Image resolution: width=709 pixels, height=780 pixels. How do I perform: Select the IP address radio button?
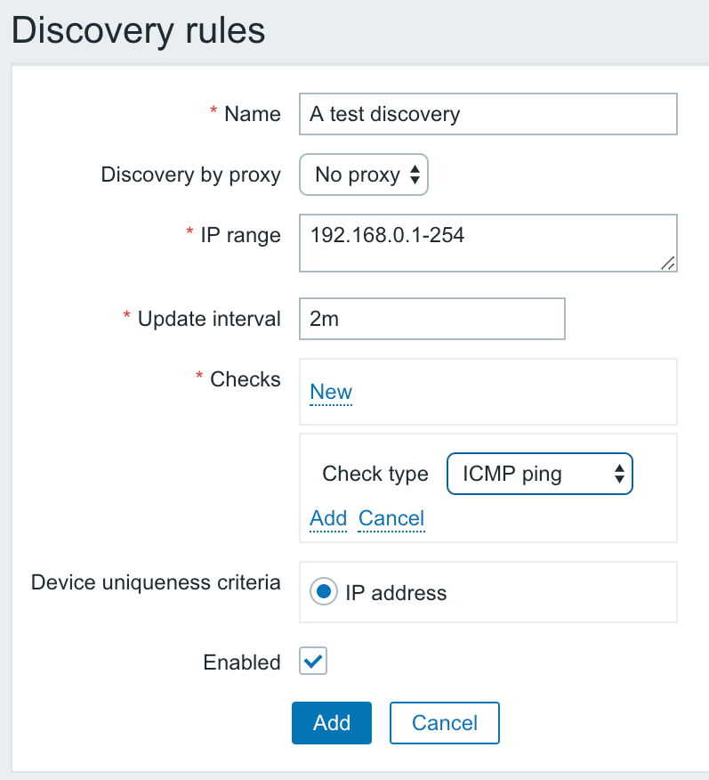[324, 592]
